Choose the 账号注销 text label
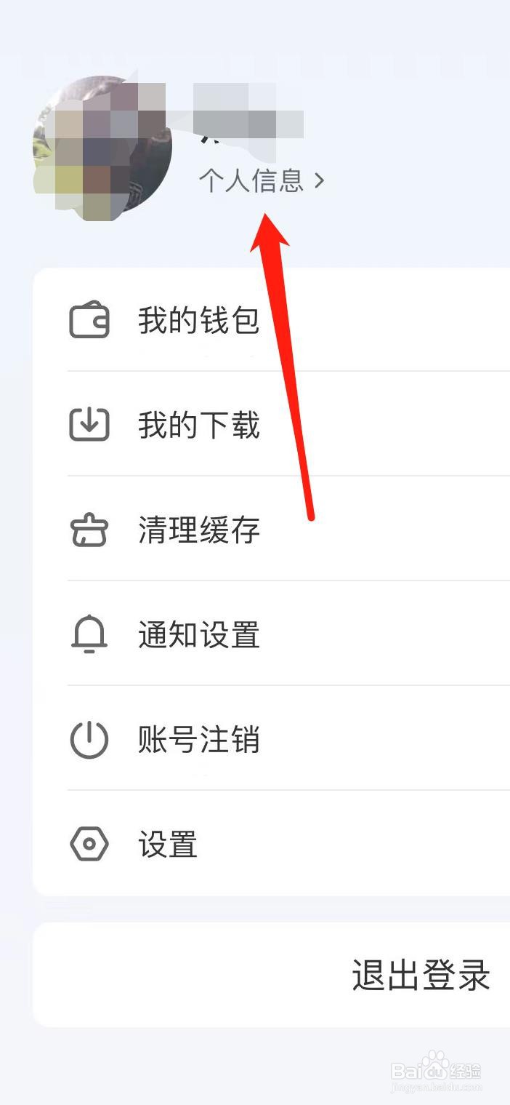 coord(199,740)
